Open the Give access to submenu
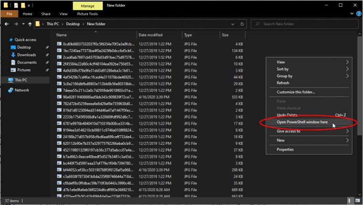The height and width of the screenshot is (205, 363). (309, 131)
